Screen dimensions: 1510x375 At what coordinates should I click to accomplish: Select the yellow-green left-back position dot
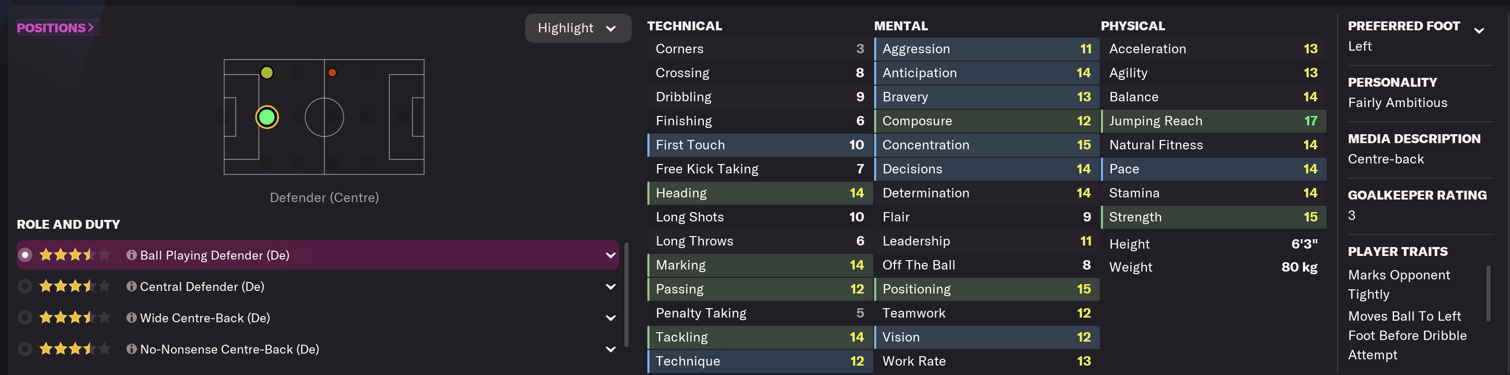266,73
